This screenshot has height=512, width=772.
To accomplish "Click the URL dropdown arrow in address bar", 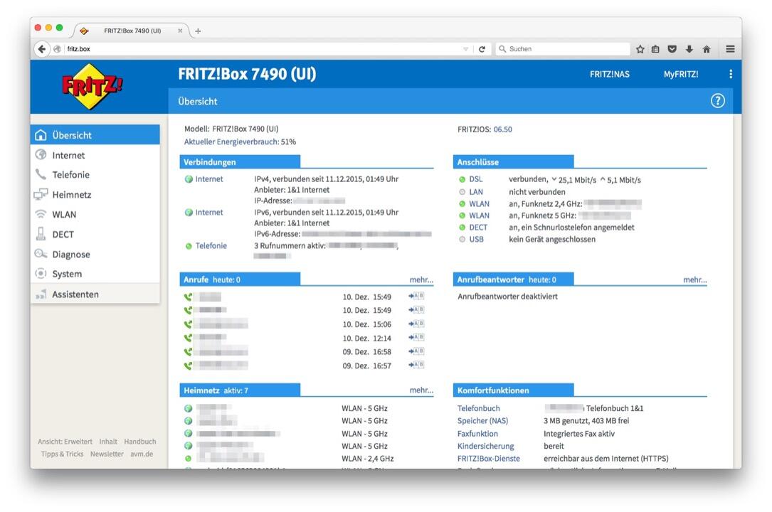I will tap(466, 49).
